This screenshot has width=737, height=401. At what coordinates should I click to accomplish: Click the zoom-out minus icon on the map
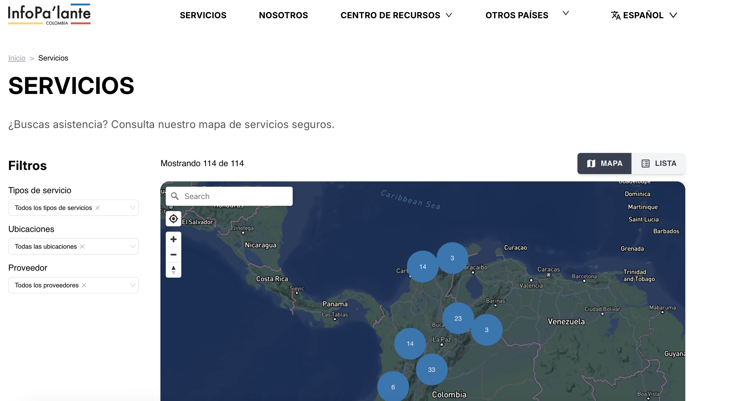(x=174, y=254)
